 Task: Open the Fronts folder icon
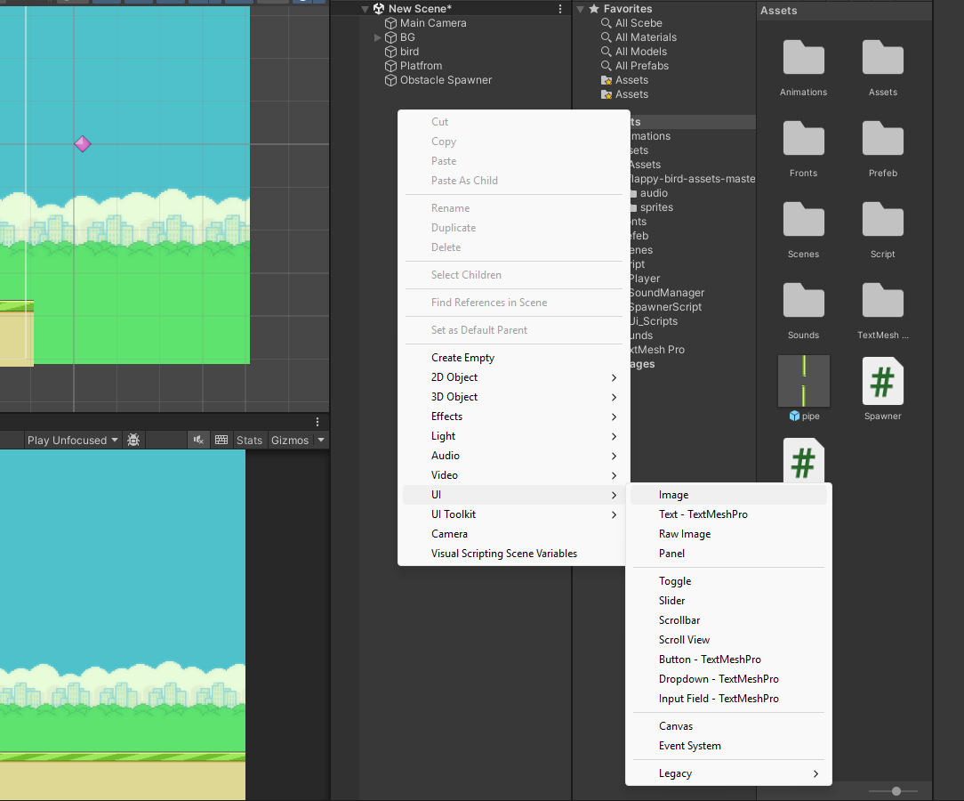tap(803, 139)
